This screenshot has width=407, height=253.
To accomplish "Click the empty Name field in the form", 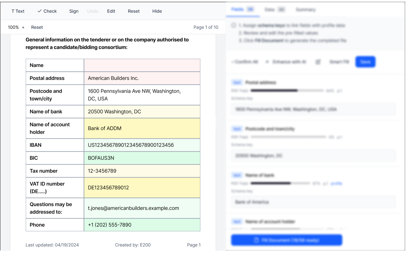I will [142, 65].
